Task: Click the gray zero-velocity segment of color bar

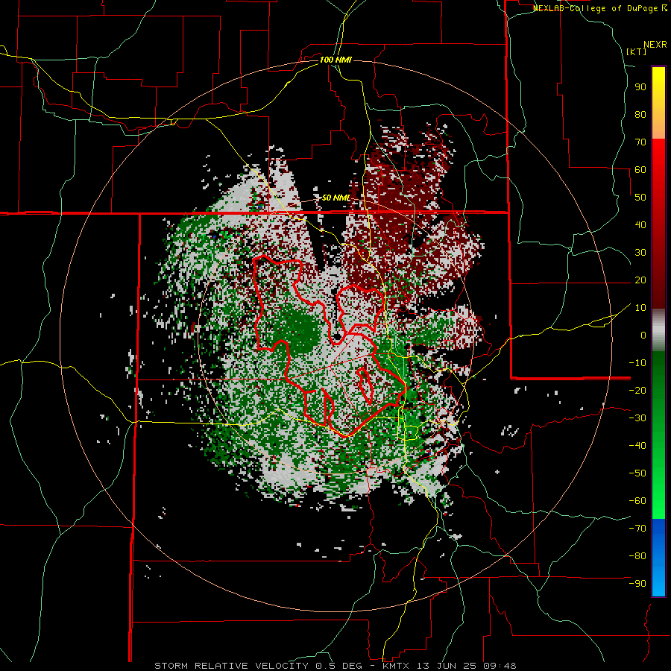Action: tap(658, 330)
